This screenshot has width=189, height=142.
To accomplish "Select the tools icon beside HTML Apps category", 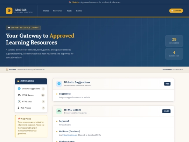I will pyautogui.click(x=19, y=101).
